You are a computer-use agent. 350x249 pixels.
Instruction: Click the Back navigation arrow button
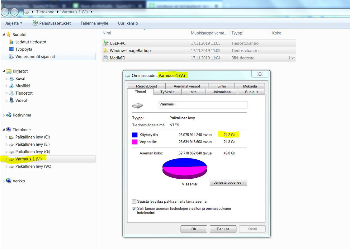[x=5, y=12]
